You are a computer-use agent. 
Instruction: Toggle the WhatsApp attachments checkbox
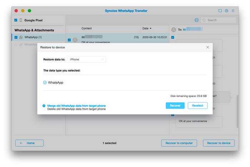(16, 45)
